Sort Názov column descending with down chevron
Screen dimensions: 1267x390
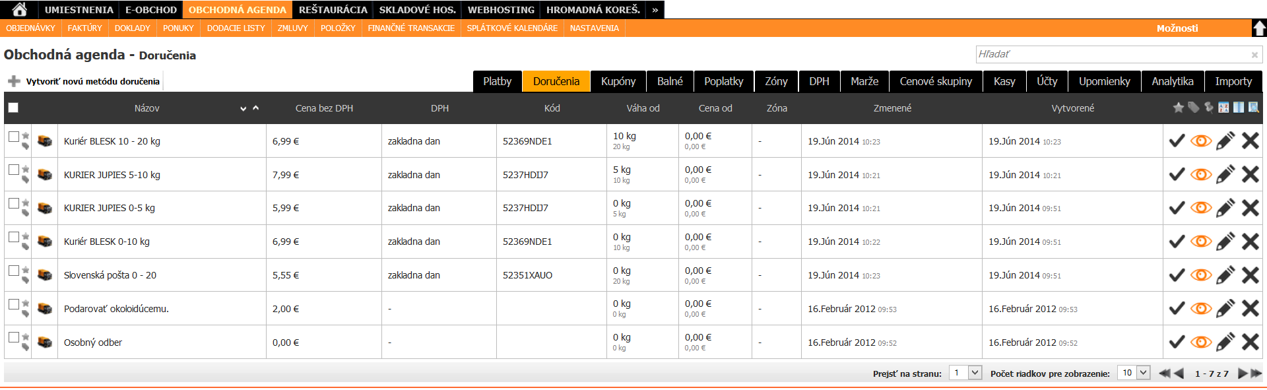pyautogui.click(x=244, y=108)
